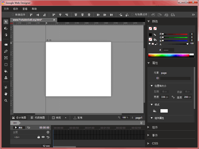Toggle visibility eye of the div layer
Viewport: 199px width, 149px height.
43,137
